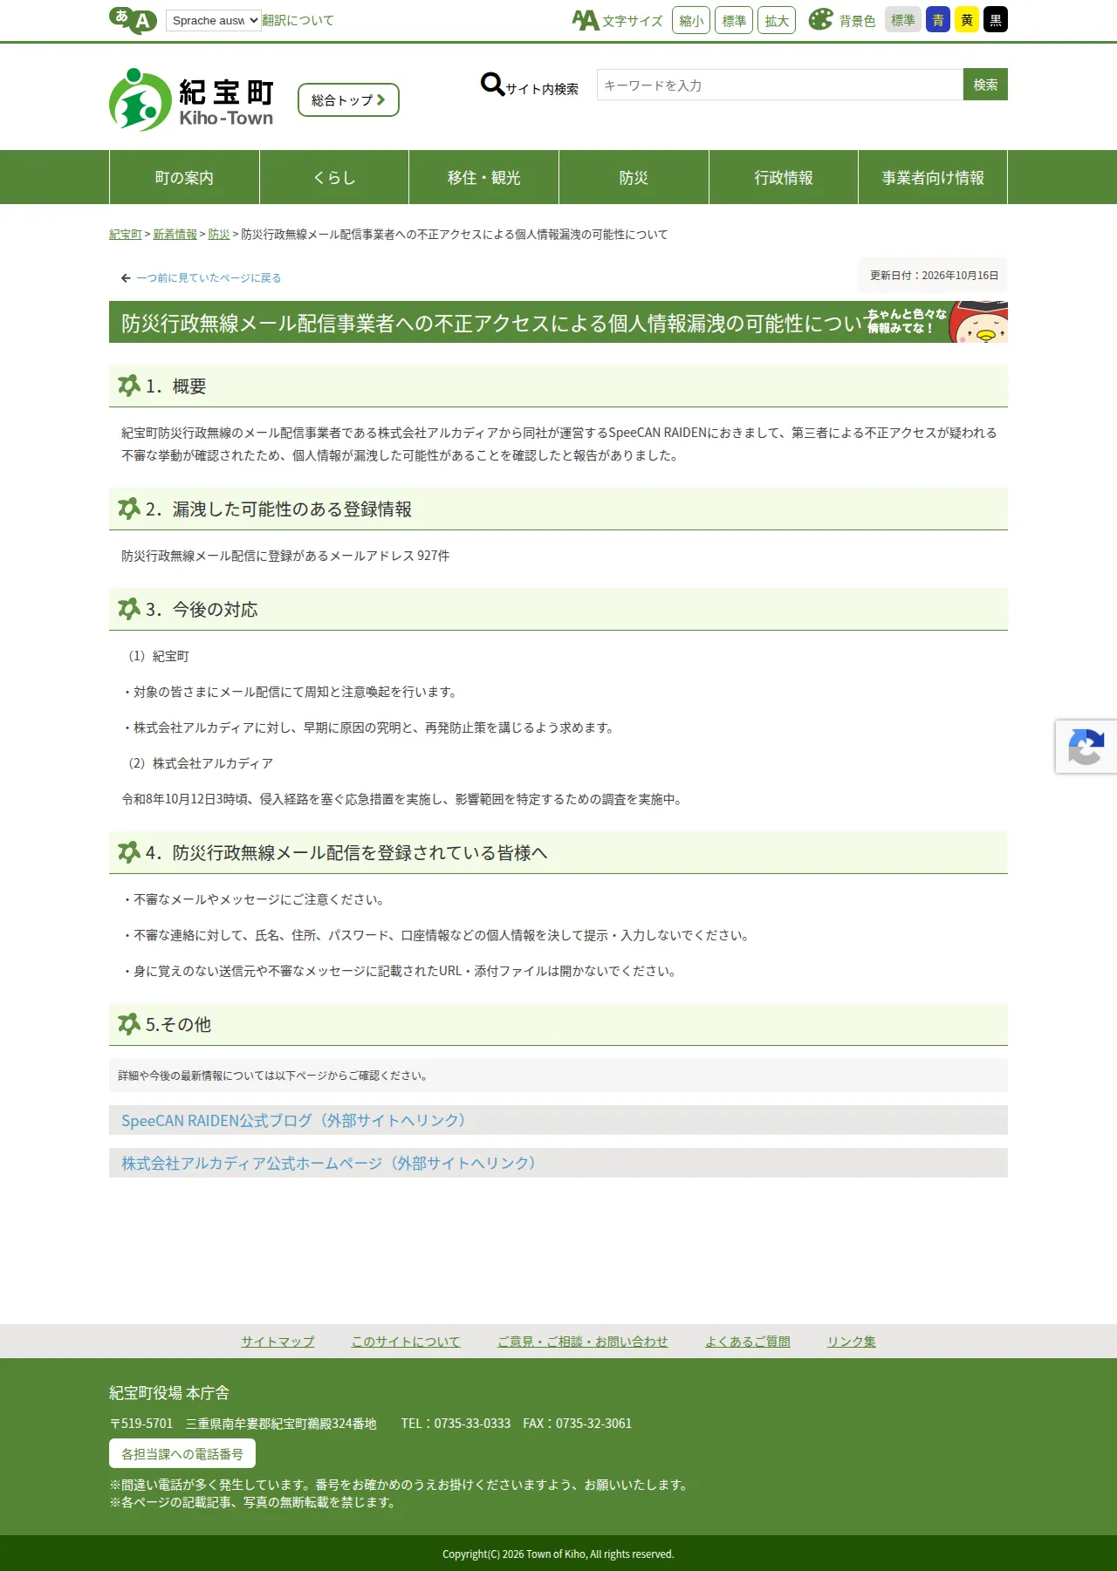Click the back arrow icon
This screenshot has height=1571, width=1117.
pos(126,278)
